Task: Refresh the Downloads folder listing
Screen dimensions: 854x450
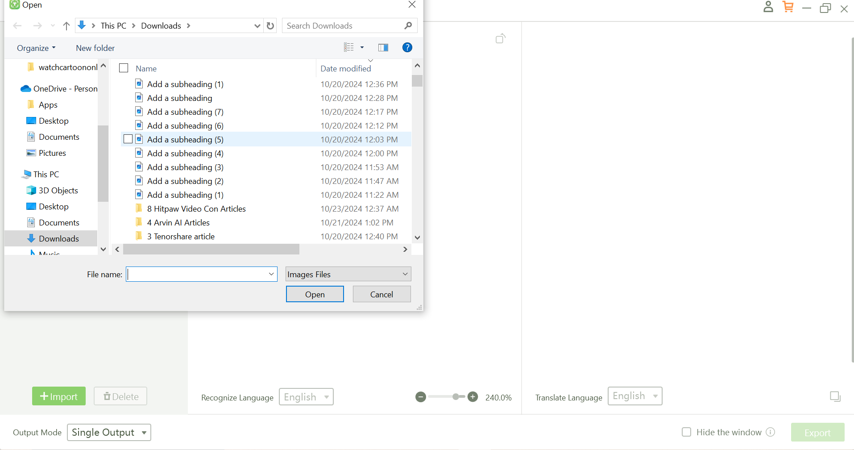Action: 270,26
